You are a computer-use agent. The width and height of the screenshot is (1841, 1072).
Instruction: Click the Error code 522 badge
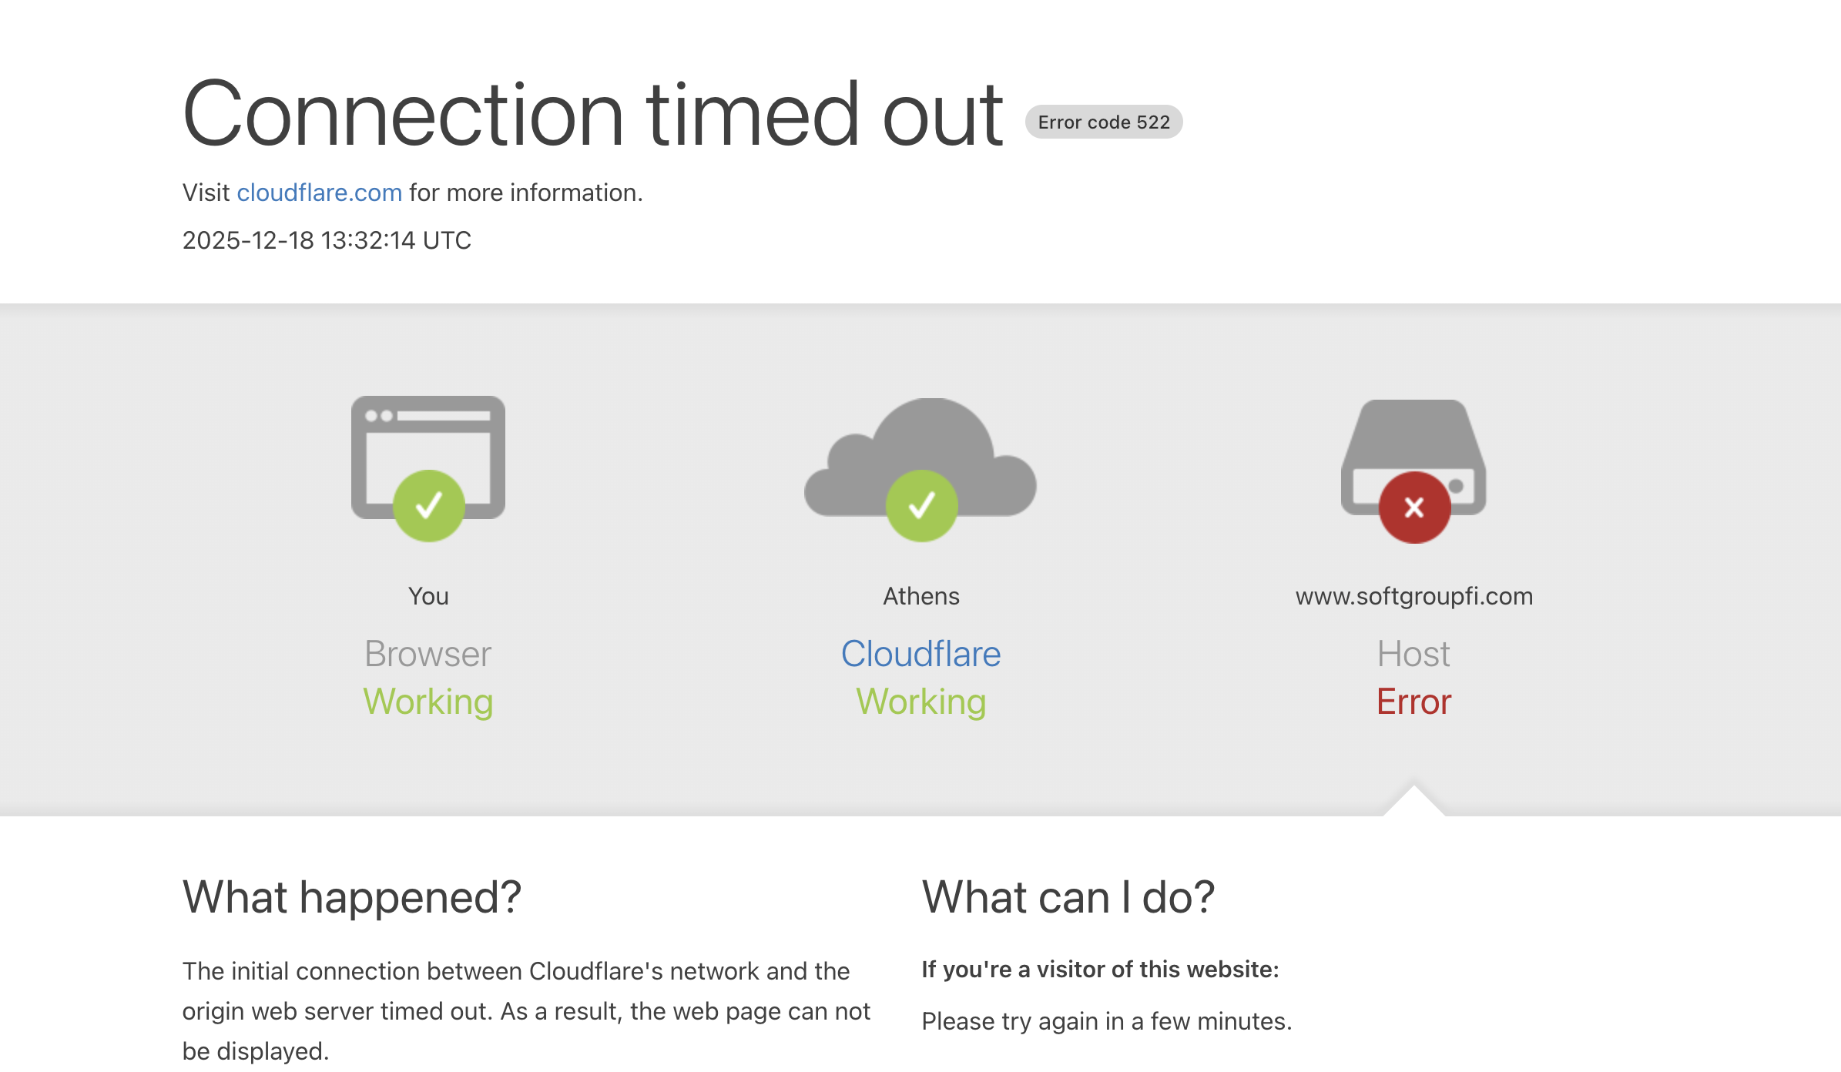tap(1103, 122)
